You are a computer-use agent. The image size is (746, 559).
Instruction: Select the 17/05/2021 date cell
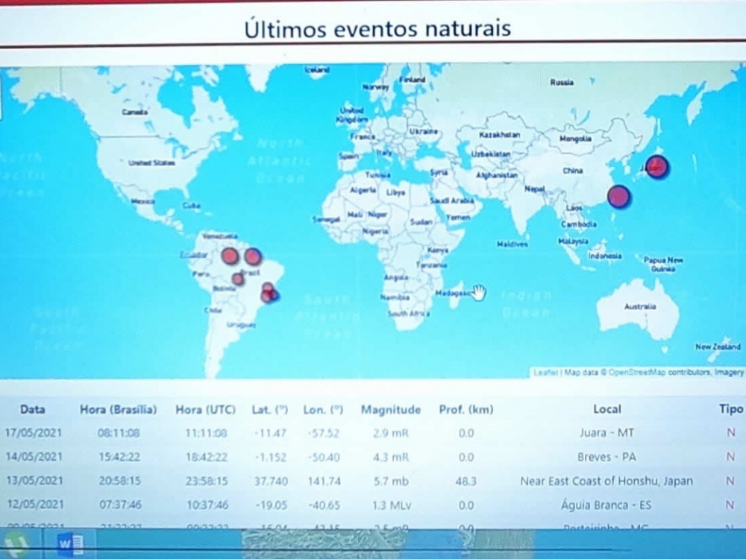point(34,432)
